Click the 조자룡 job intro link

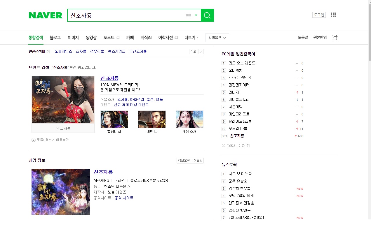point(123,99)
